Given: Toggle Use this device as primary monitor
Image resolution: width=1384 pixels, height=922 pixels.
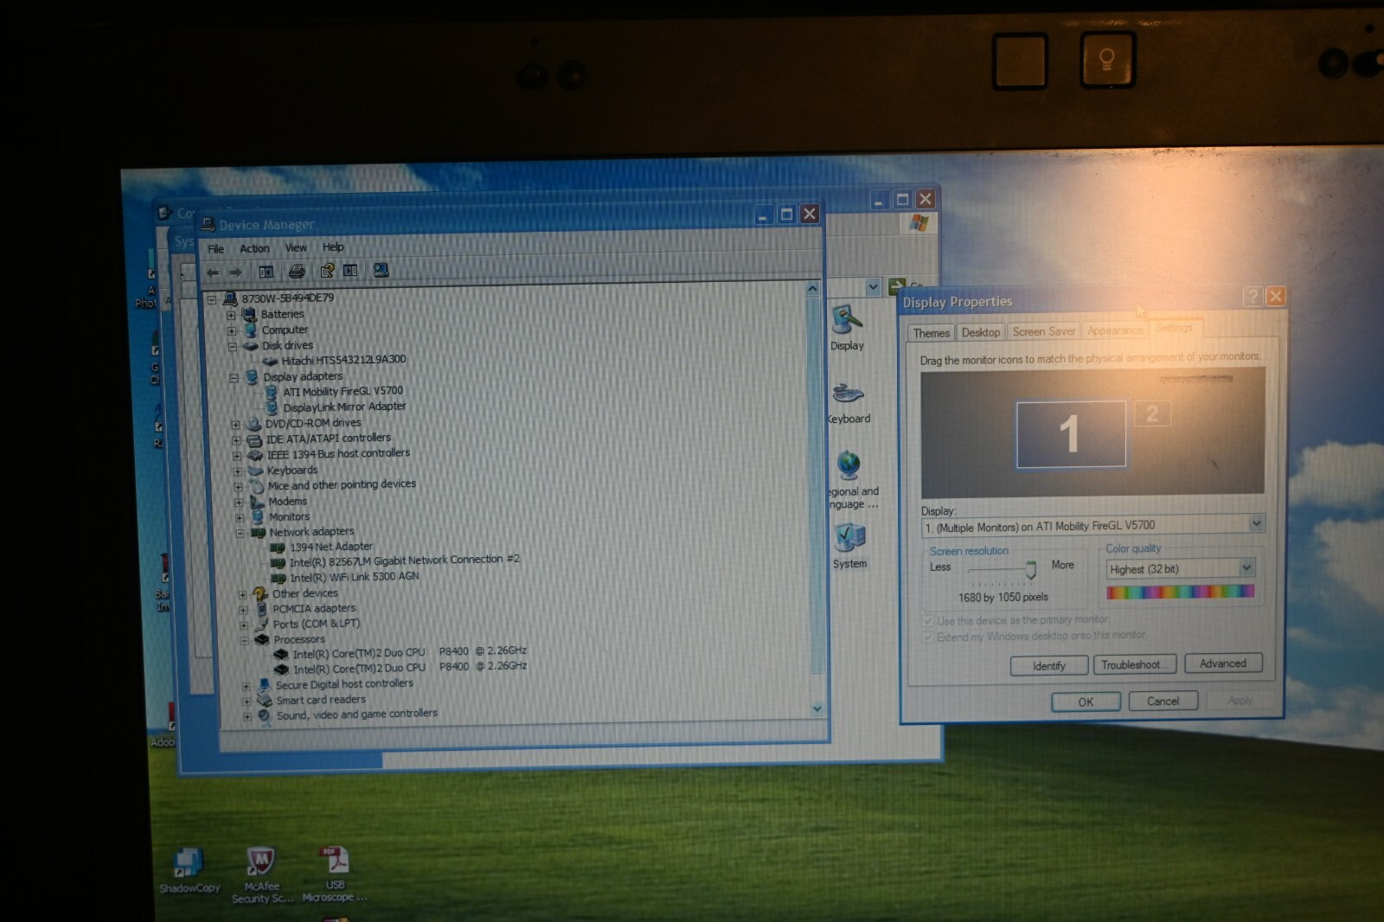Looking at the screenshot, I should tap(928, 621).
